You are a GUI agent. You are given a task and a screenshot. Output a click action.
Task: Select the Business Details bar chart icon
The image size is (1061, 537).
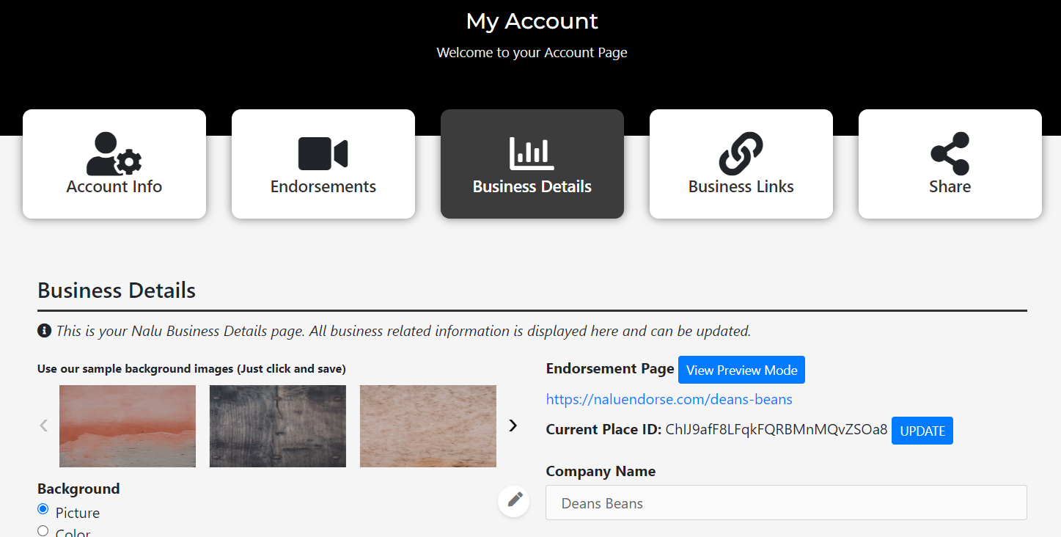pyautogui.click(x=532, y=153)
